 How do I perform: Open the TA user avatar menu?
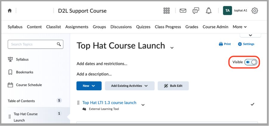point(228,11)
